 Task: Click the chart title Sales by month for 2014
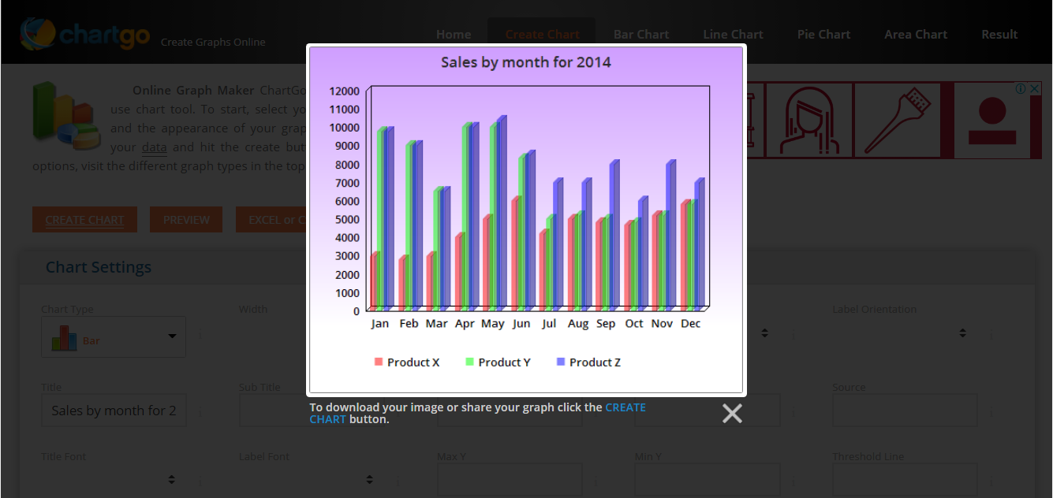[526, 62]
